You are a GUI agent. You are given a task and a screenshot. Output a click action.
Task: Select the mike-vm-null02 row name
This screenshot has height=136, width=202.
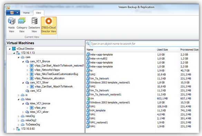coord(99,58)
